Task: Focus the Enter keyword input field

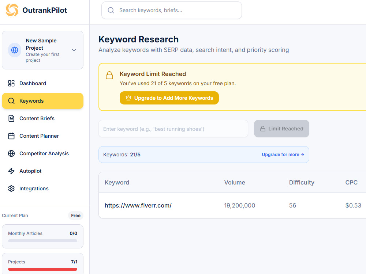Action: [x=173, y=129]
